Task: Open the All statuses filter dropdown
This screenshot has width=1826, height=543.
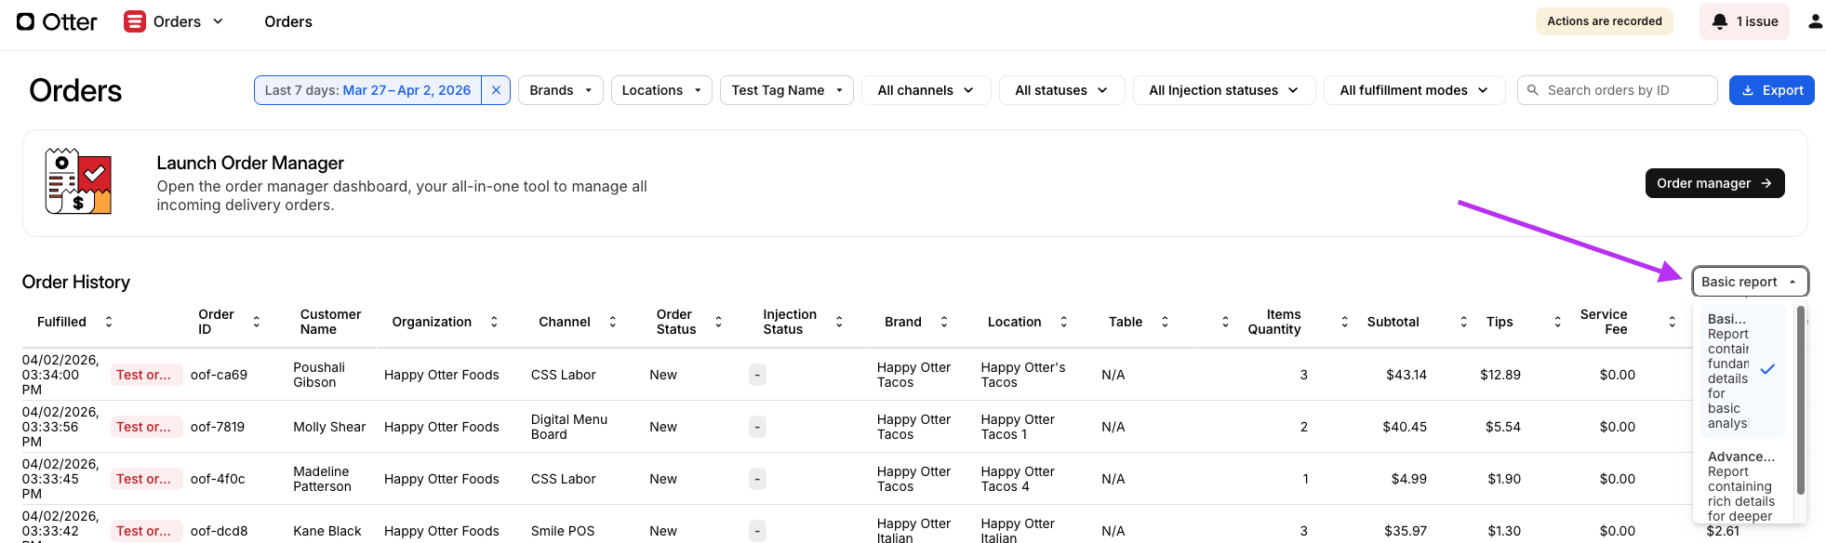Action: coord(1061,90)
